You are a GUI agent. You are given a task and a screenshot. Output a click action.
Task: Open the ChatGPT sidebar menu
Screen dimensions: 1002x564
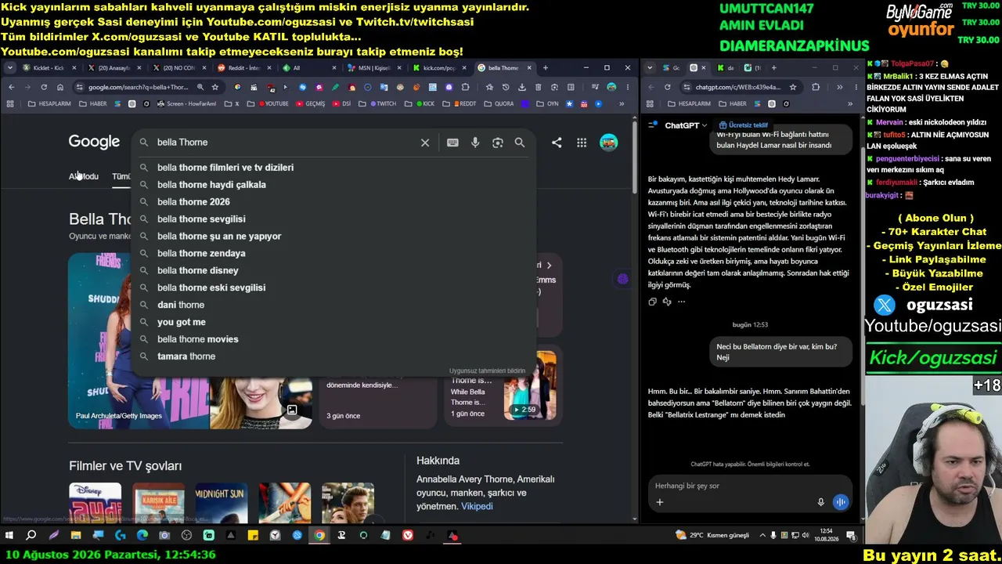(x=652, y=125)
